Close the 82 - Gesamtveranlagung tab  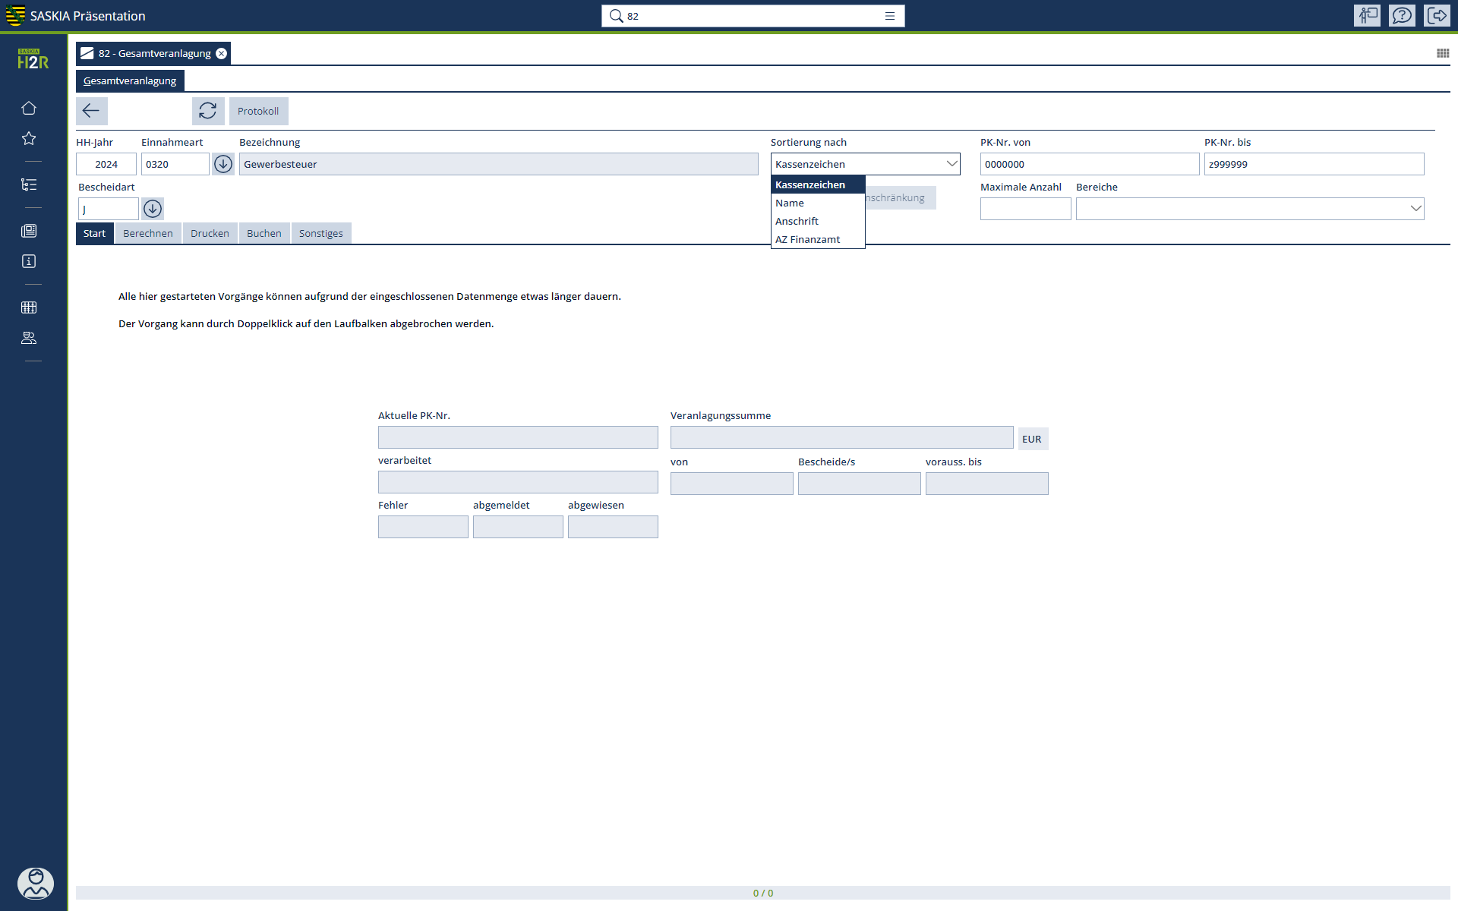pos(221,53)
